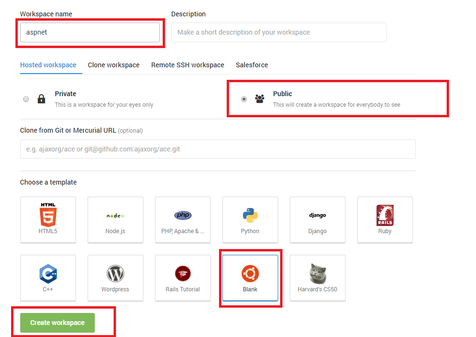Choose the Django template
This screenshot has height=337, width=476.
318,220
